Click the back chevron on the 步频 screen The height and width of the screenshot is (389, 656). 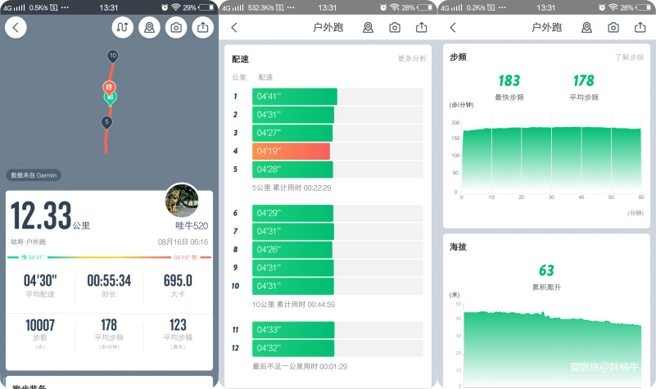pos(453,27)
